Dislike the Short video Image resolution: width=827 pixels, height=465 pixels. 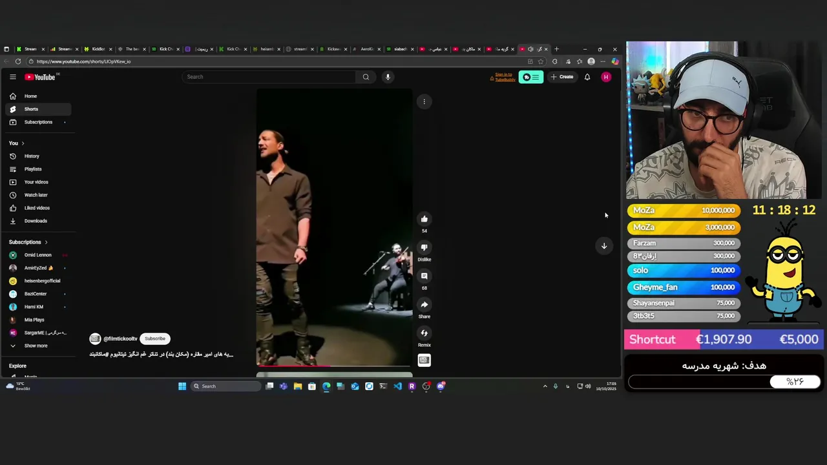click(424, 247)
